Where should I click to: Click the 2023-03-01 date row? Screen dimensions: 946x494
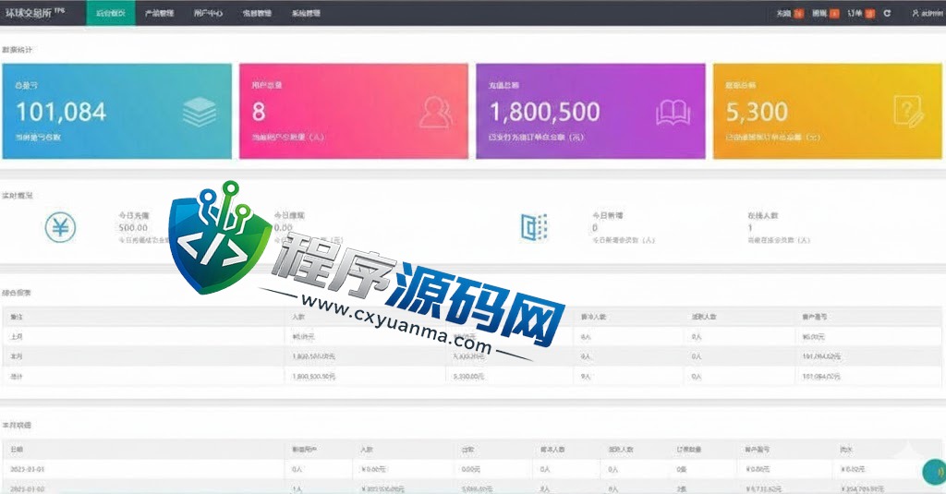coord(472,469)
